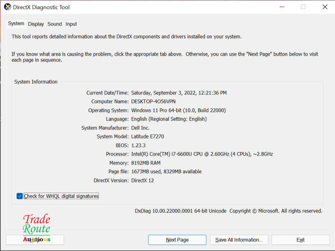Click the 1673MB used page file value
335x251 pixels.
click(x=166, y=172)
